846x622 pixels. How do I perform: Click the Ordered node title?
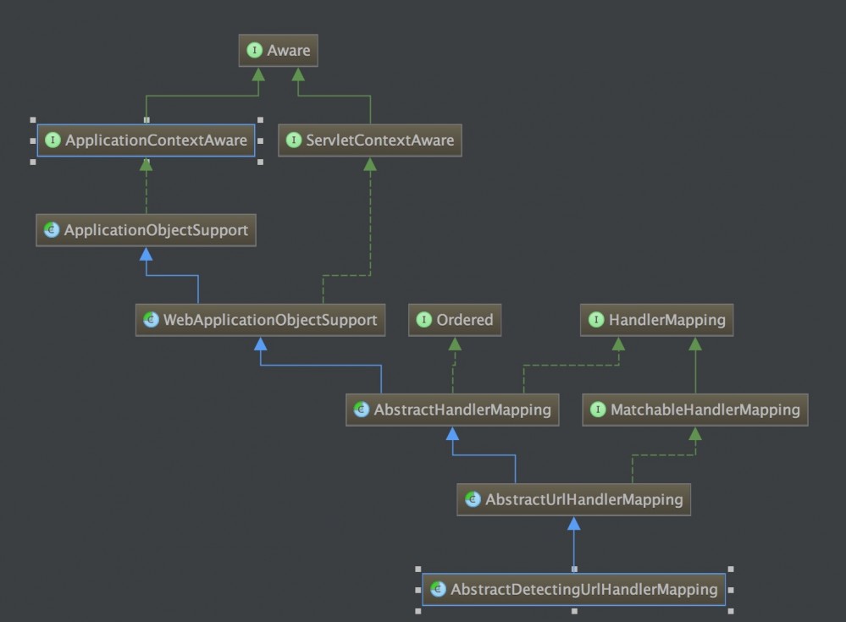[x=464, y=320]
